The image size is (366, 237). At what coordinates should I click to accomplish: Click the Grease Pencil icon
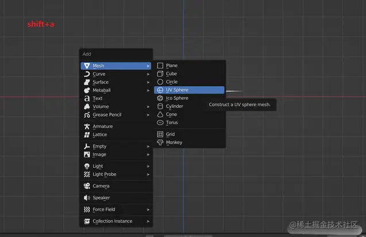(87, 115)
